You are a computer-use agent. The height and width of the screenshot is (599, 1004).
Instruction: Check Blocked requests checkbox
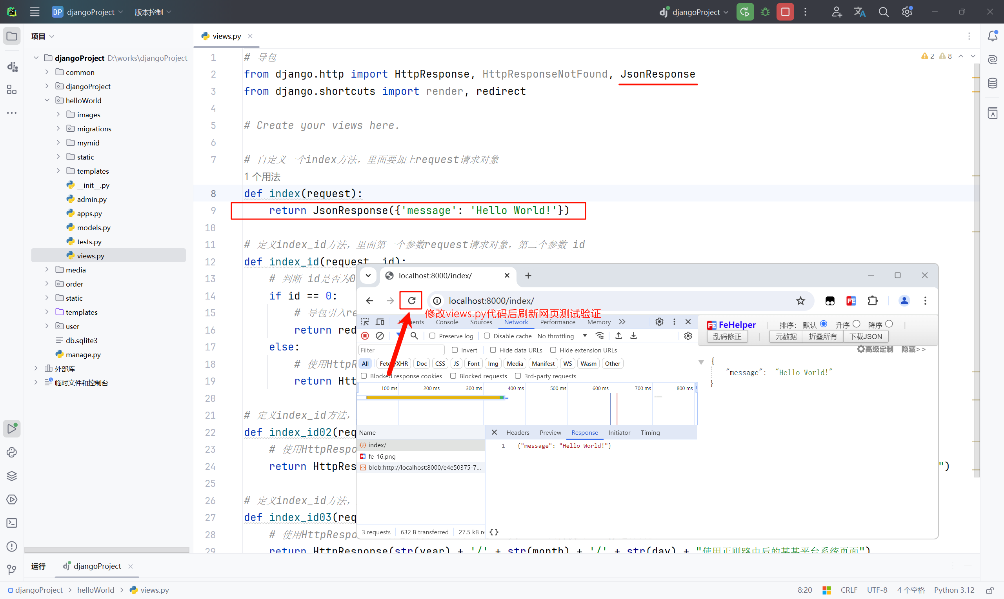click(453, 376)
